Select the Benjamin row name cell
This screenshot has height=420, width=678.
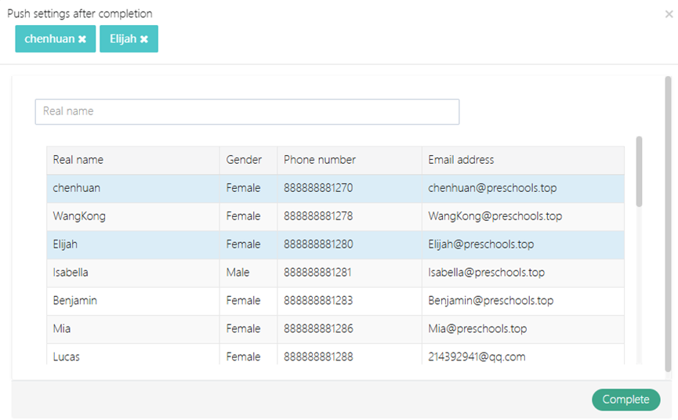pyautogui.click(x=133, y=301)
